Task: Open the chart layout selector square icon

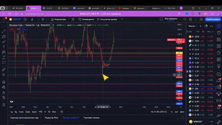Action: pyautogui.click(x=161, y=19)
